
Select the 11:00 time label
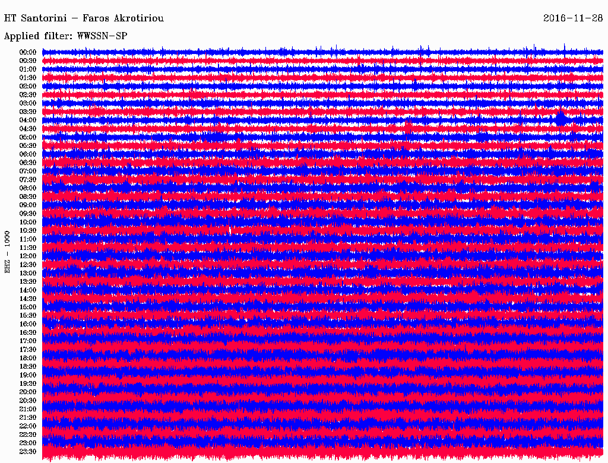(27, 239)
